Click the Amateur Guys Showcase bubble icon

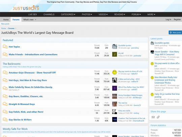click(5, 72)
